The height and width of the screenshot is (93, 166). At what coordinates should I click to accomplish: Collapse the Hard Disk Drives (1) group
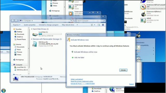(32, 29)
